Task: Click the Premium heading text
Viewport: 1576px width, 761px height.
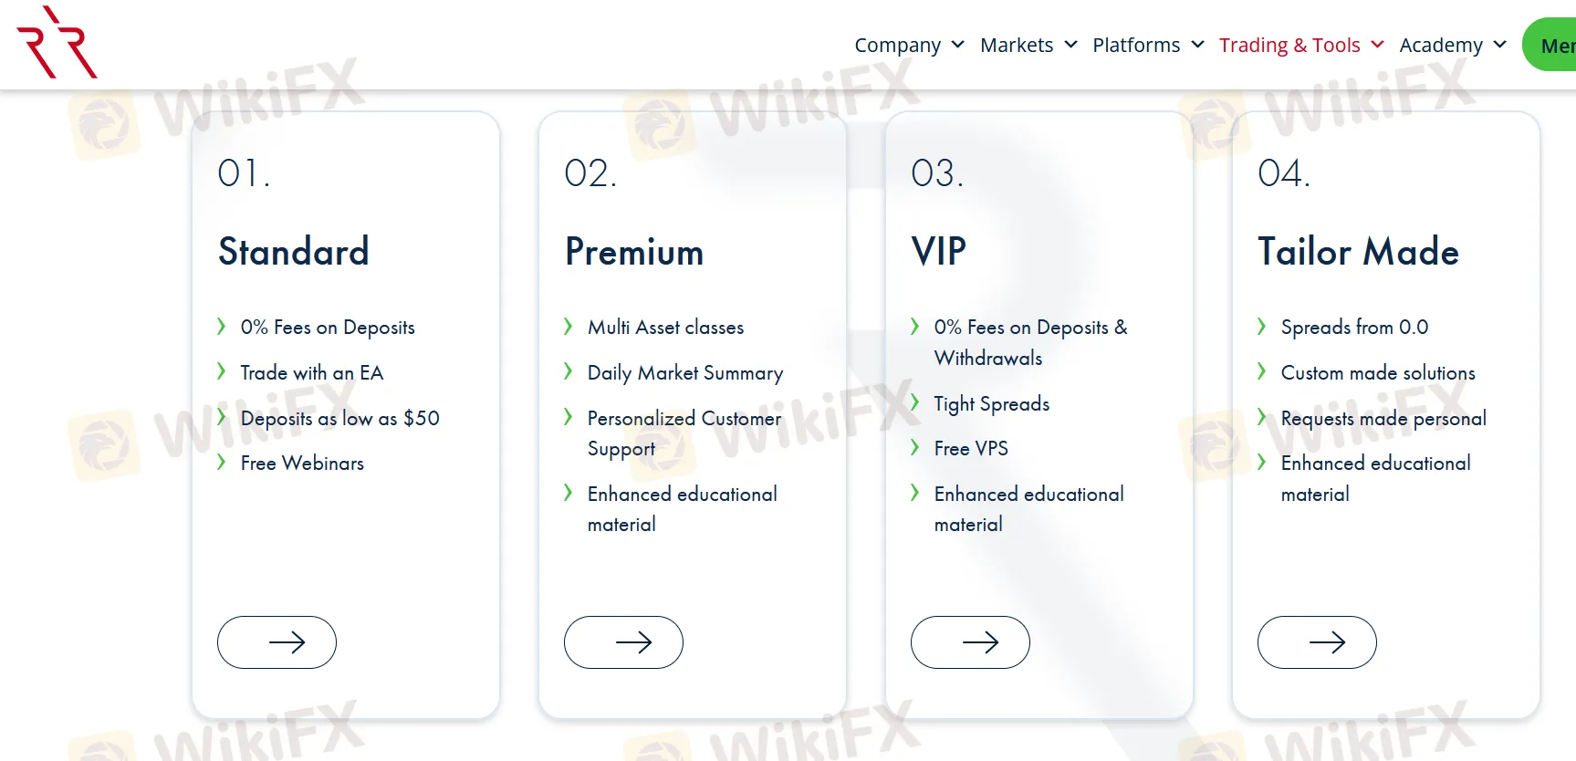Action: (634, 252)
